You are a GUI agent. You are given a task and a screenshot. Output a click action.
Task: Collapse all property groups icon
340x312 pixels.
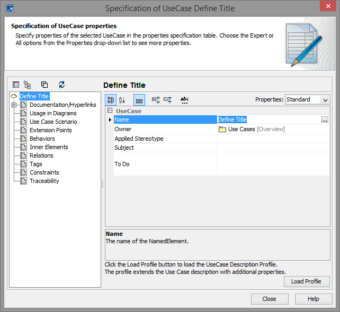pos(168,99)
